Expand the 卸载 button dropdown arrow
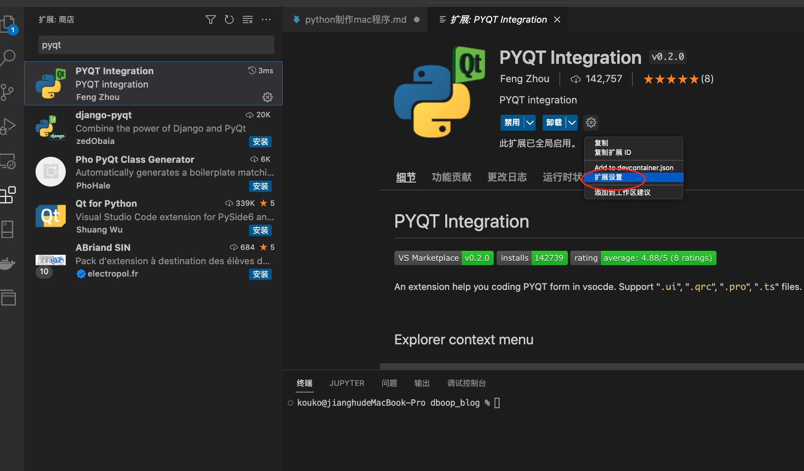The height and width of the screenshot is (471, 804). coord(572,122)
